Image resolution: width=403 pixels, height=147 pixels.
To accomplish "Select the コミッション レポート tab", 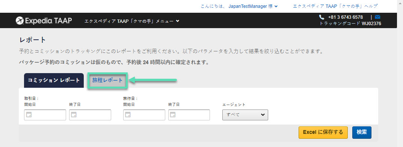I will pos(54,80).
